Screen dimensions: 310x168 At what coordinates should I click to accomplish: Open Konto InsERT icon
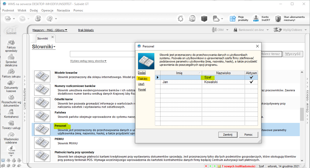256,19
